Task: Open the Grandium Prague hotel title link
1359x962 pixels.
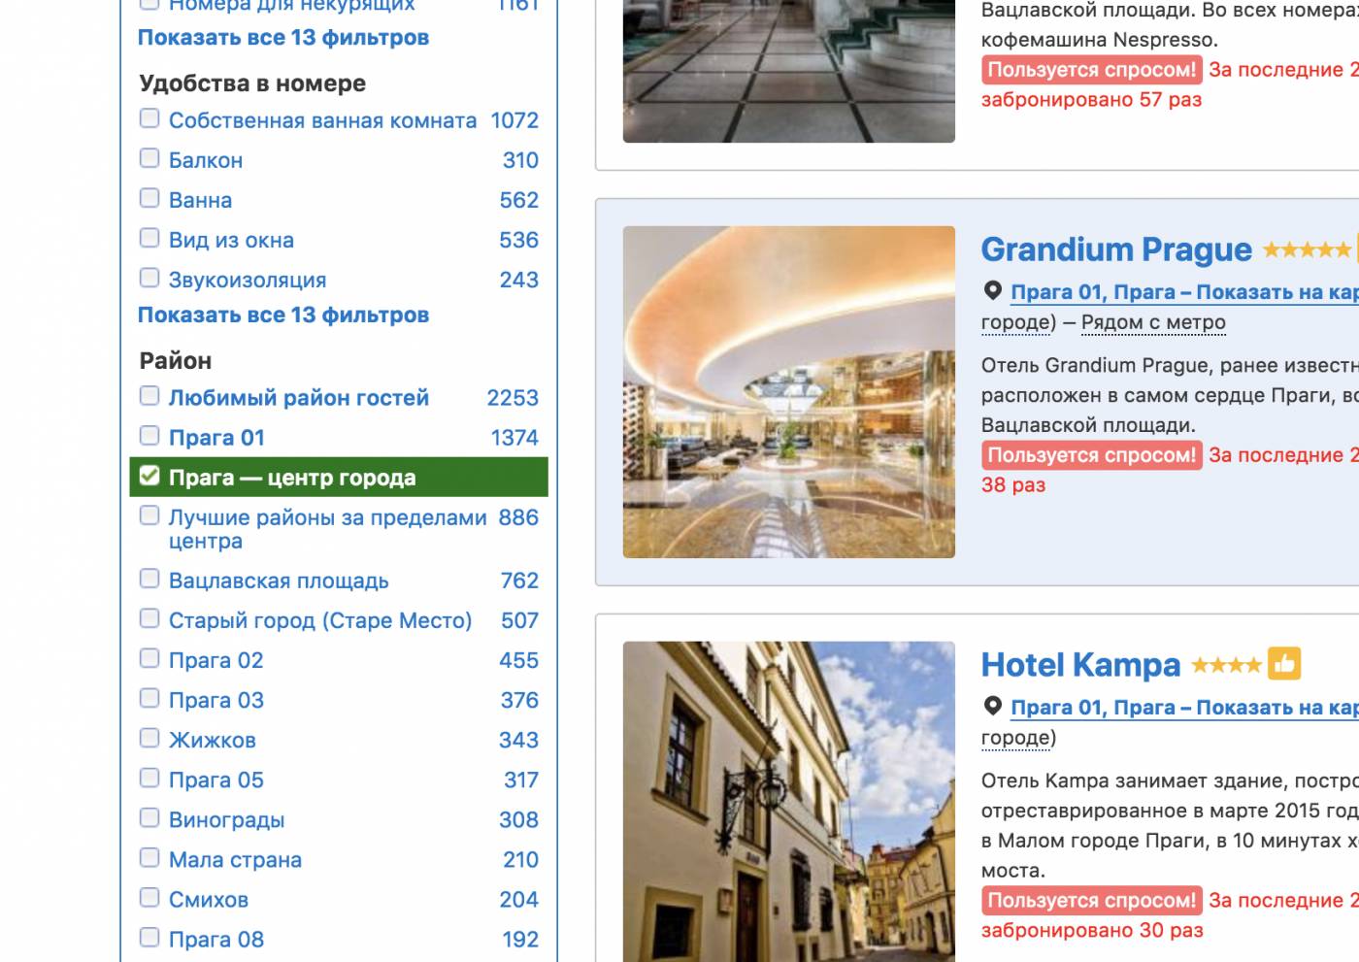Action: coord(1116,250)
